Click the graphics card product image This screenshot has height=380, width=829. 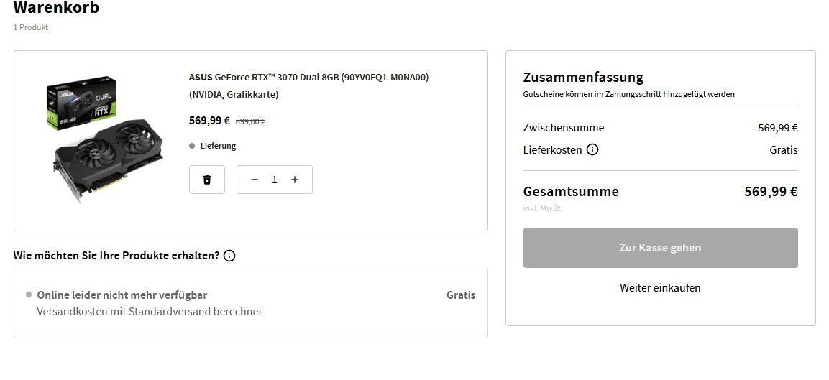(106, 140)
